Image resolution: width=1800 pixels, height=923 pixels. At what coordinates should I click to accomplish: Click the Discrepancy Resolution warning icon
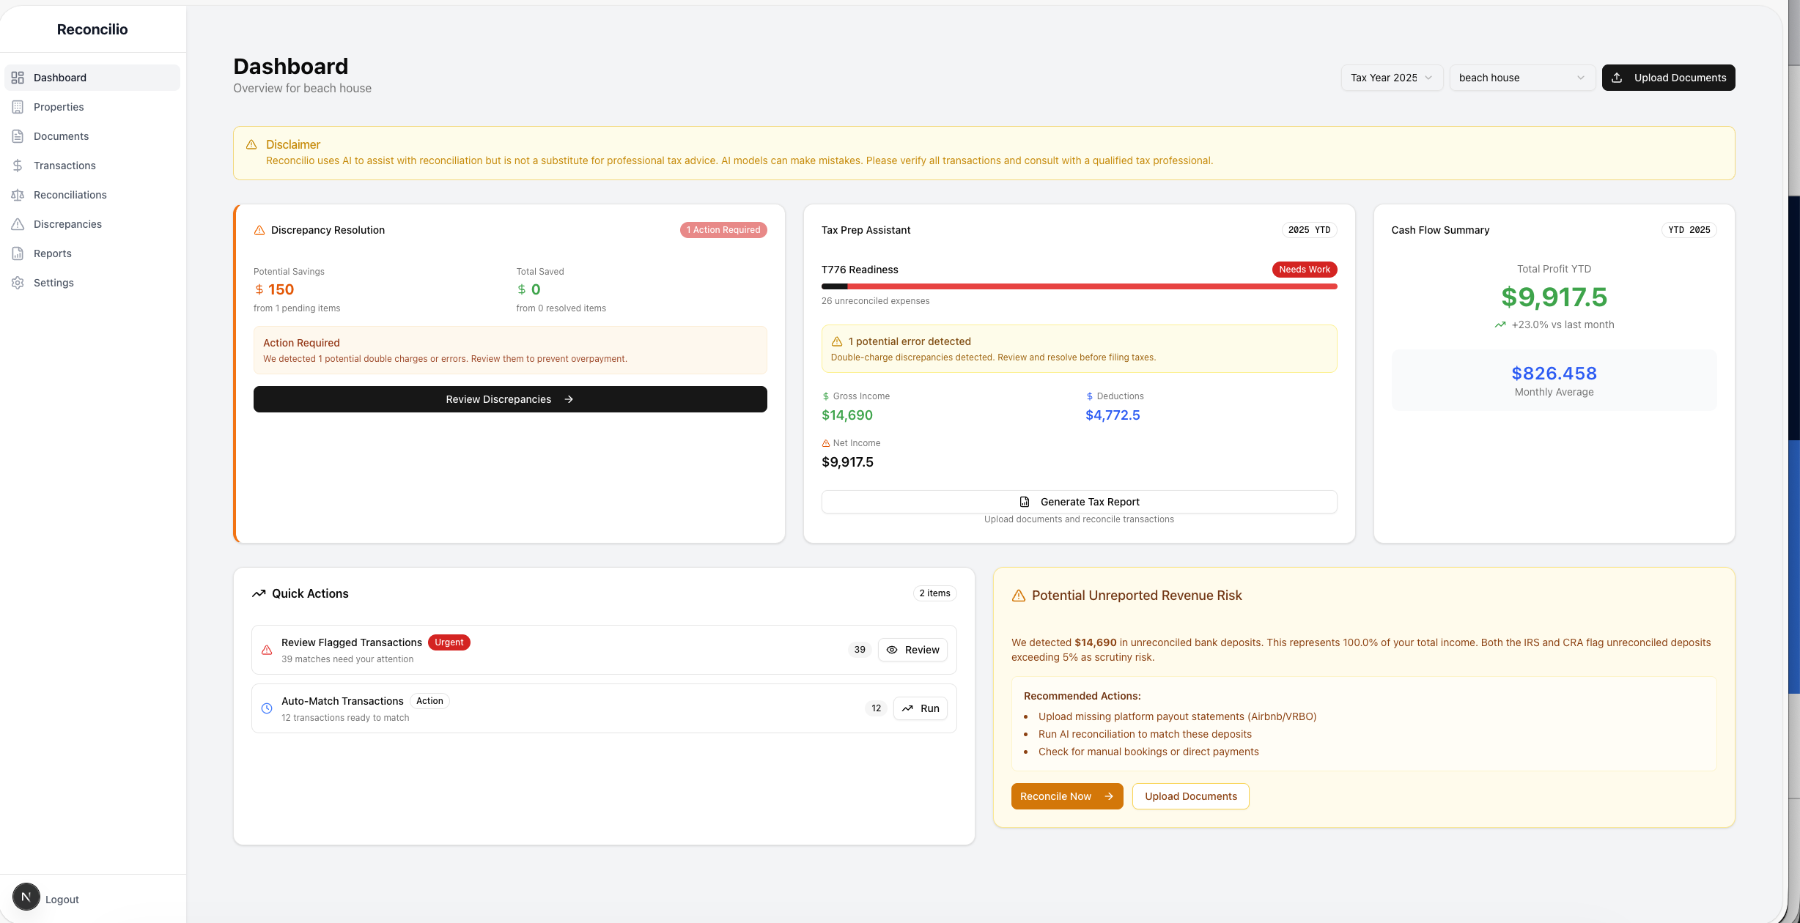(259, 230)
